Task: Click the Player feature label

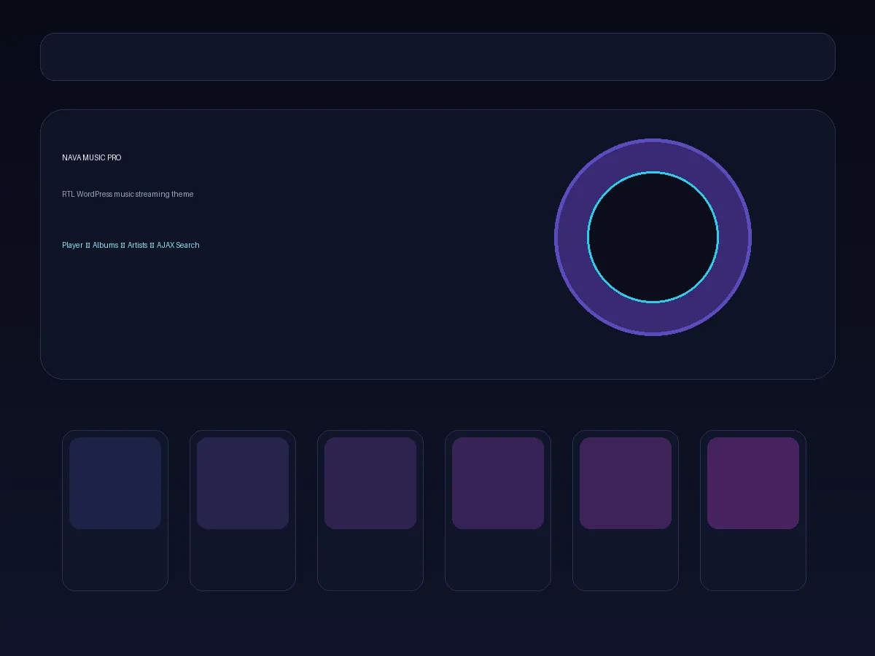Action: pos(72,245)
